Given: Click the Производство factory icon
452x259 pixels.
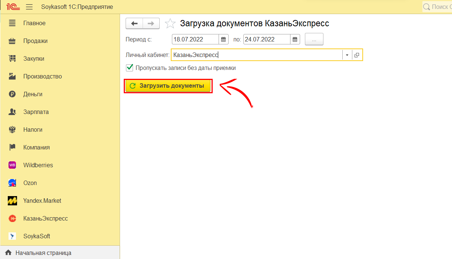Looking at the screenshot, I should pos(12,77).
